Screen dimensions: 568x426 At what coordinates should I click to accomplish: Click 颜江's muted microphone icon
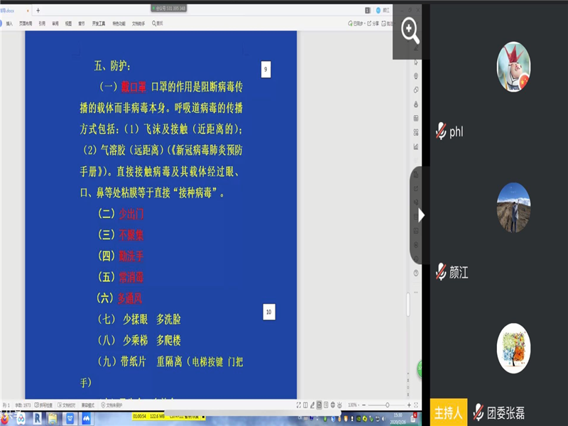coord(441,271)
